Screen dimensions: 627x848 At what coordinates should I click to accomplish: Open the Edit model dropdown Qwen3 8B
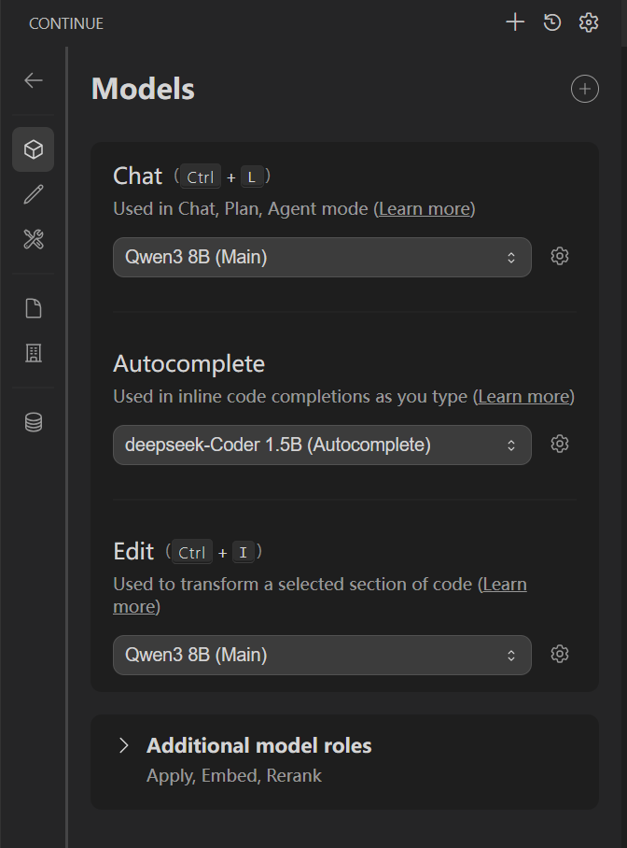(x=322, y=655)
